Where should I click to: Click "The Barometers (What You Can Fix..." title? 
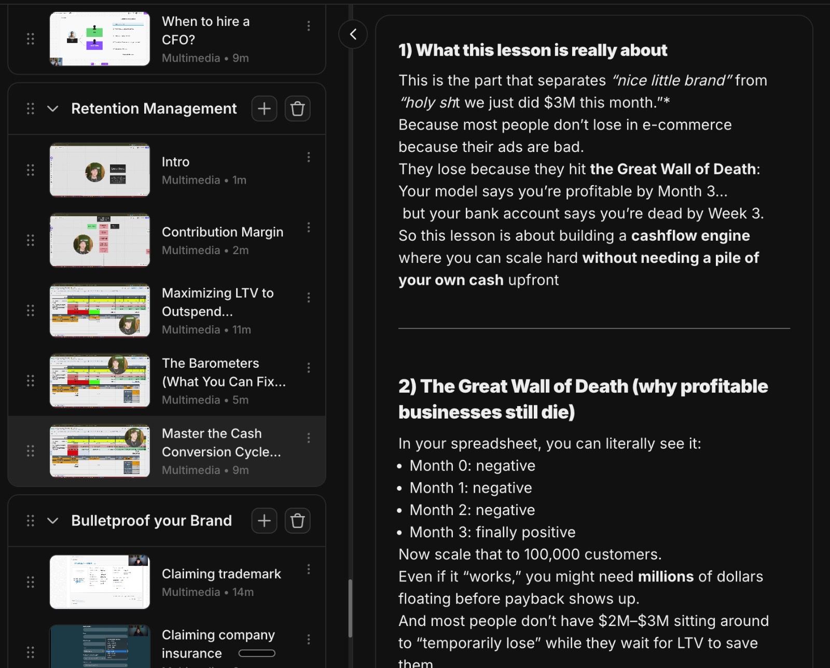[224, 372]
